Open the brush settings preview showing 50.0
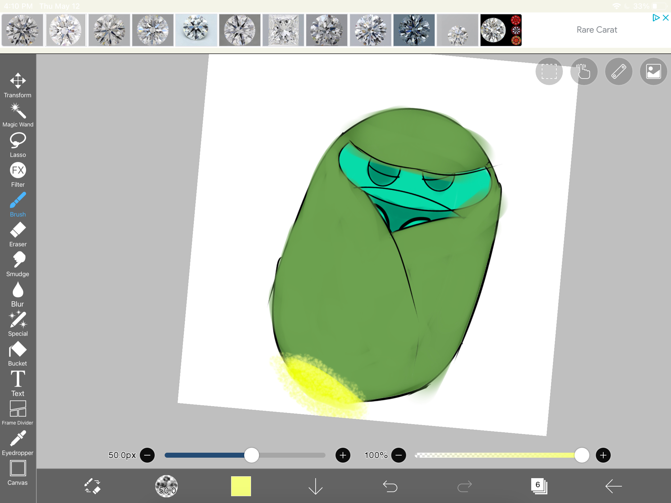The height and width of the screenshot is (503, 671). (167, 486)
